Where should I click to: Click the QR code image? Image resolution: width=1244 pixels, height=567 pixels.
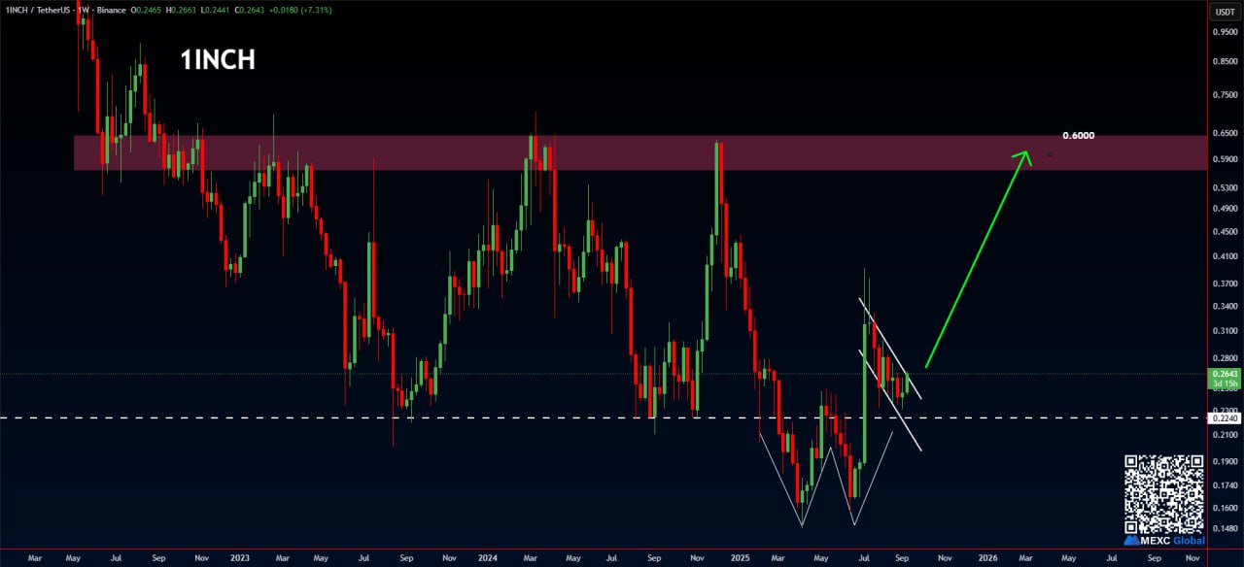coord(1164,493)
